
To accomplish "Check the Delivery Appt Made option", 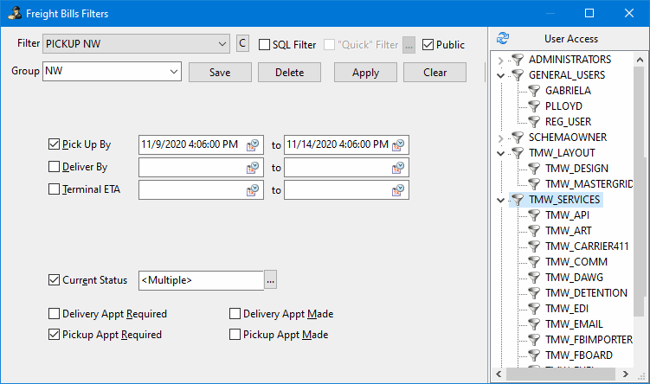I will click(x=235, y=314).
